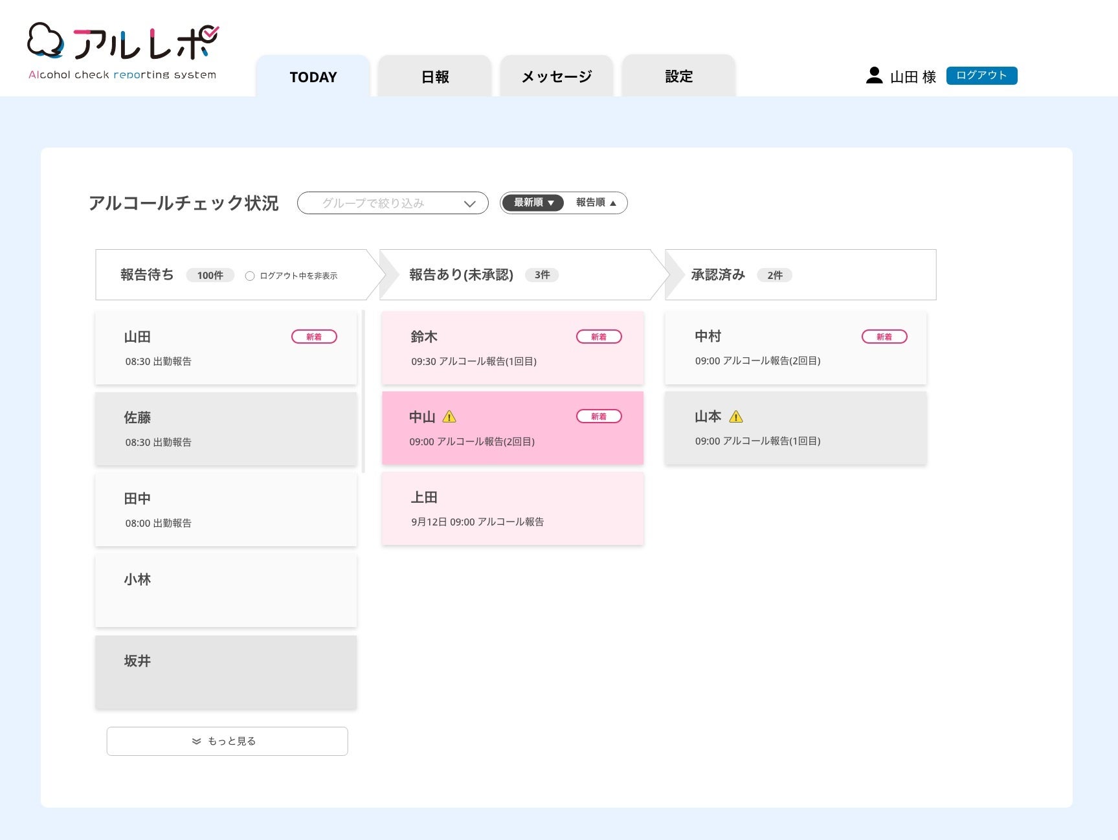Click the chevron icon on もっと見る button
1118x840 pixels.
[x=196, y=741]
